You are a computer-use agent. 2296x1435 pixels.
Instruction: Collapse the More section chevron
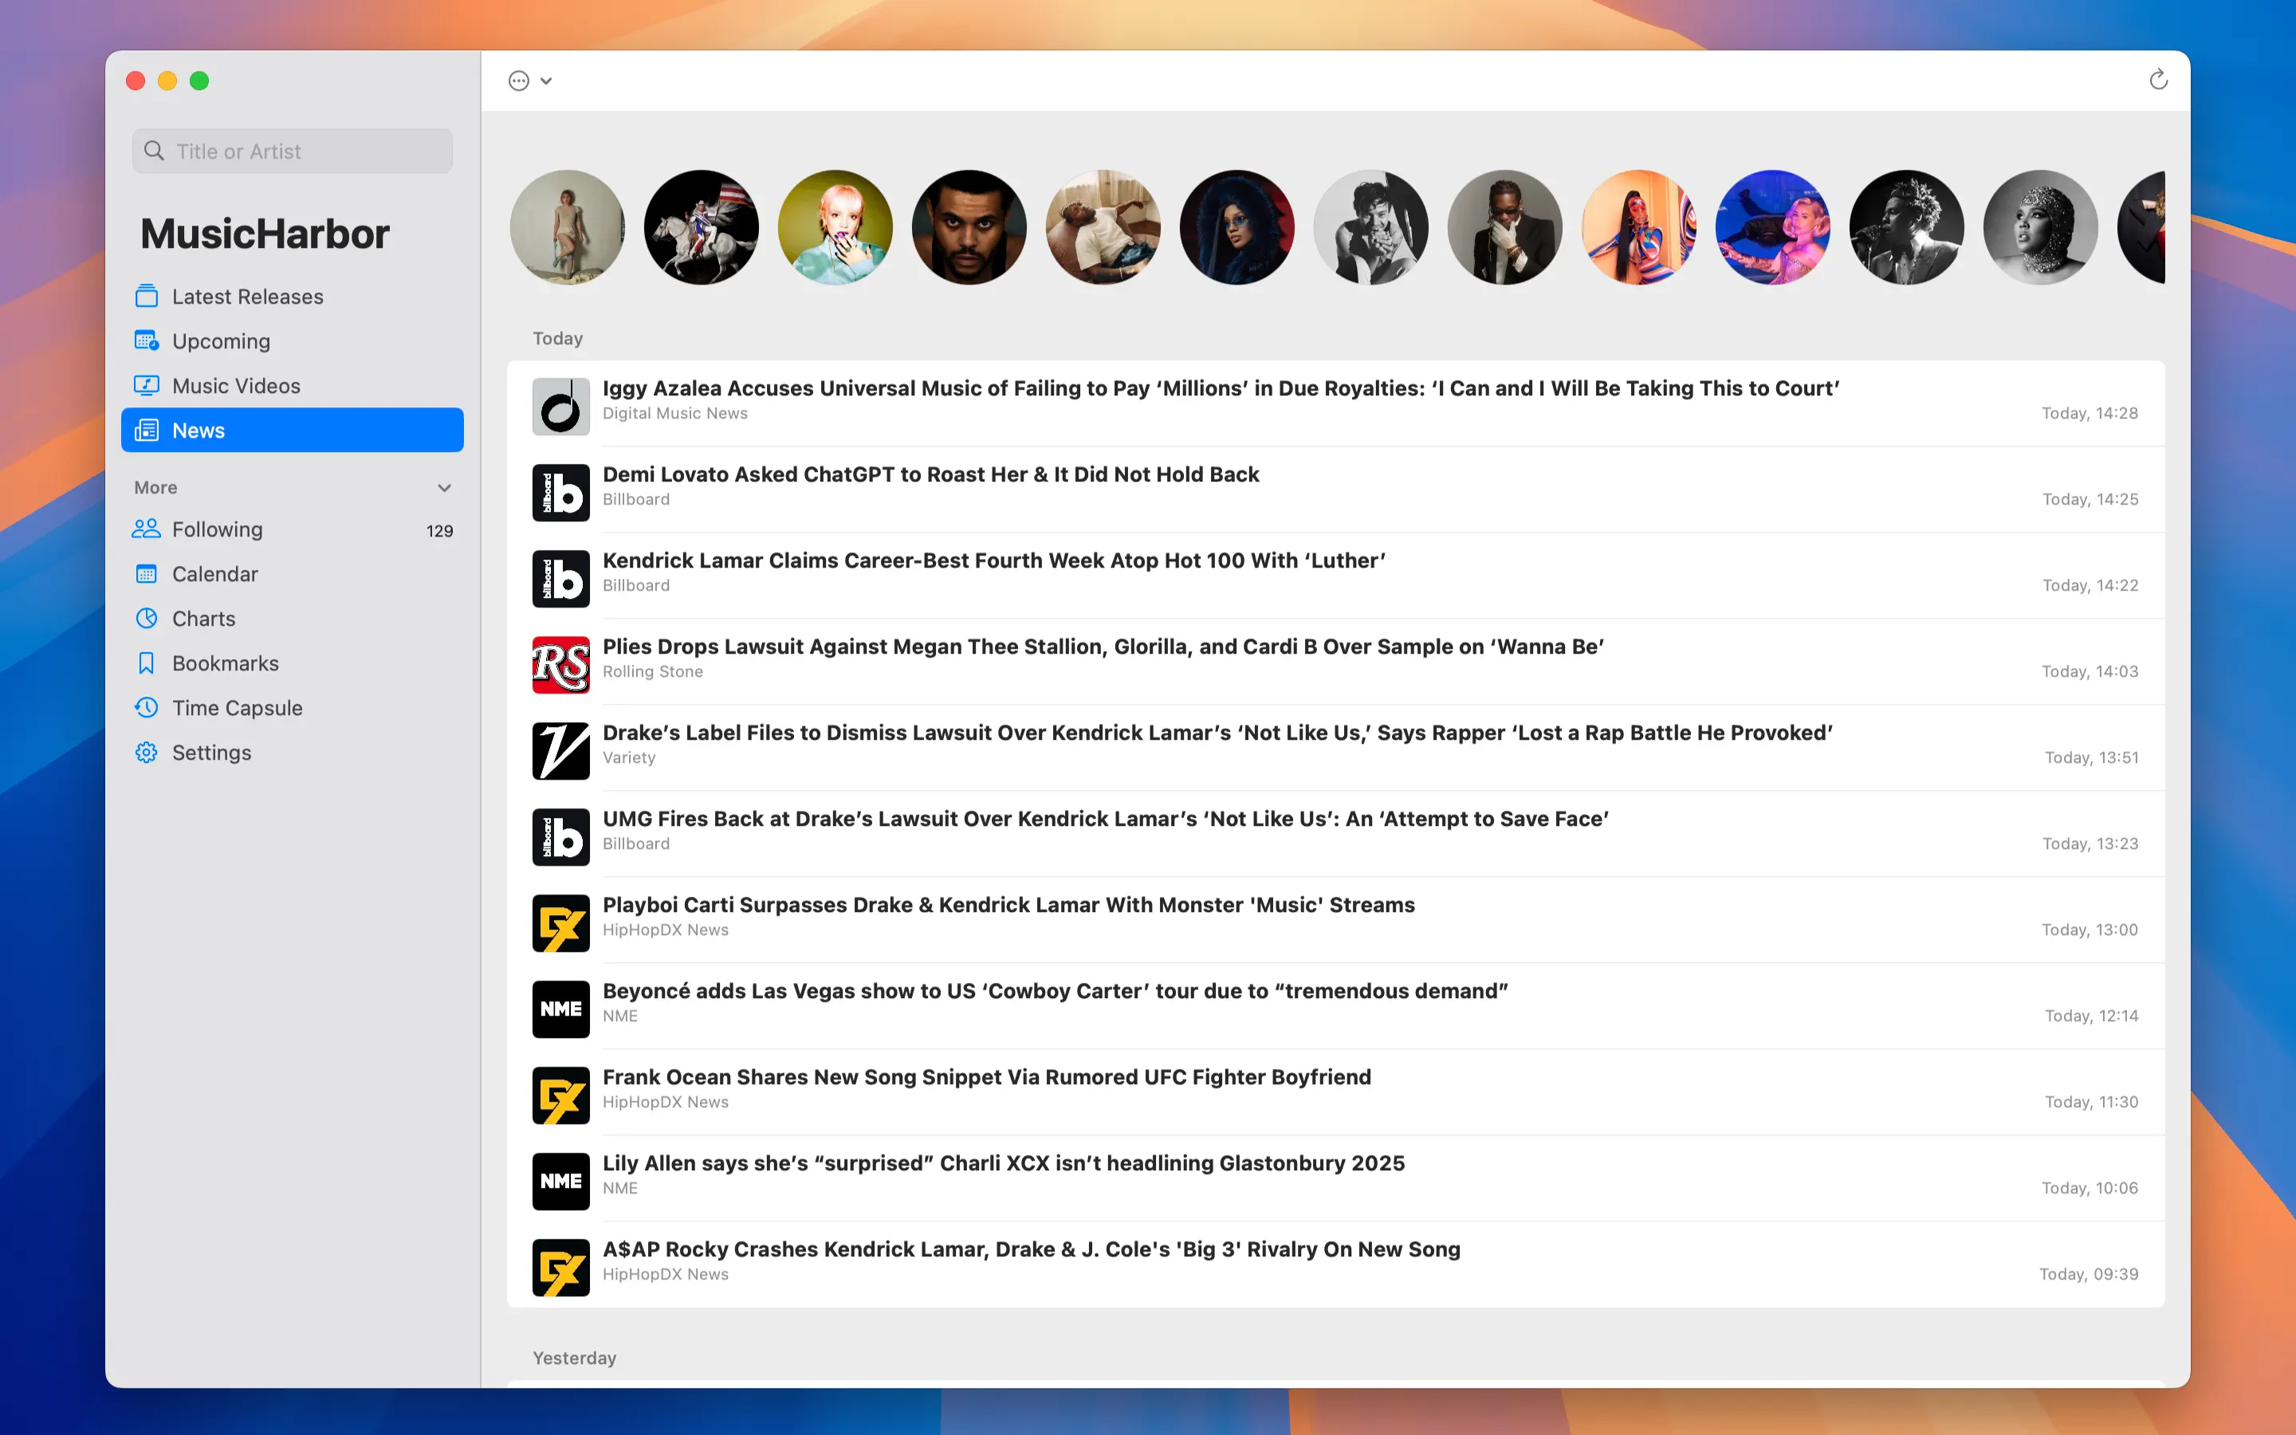[x=444, y=488]
